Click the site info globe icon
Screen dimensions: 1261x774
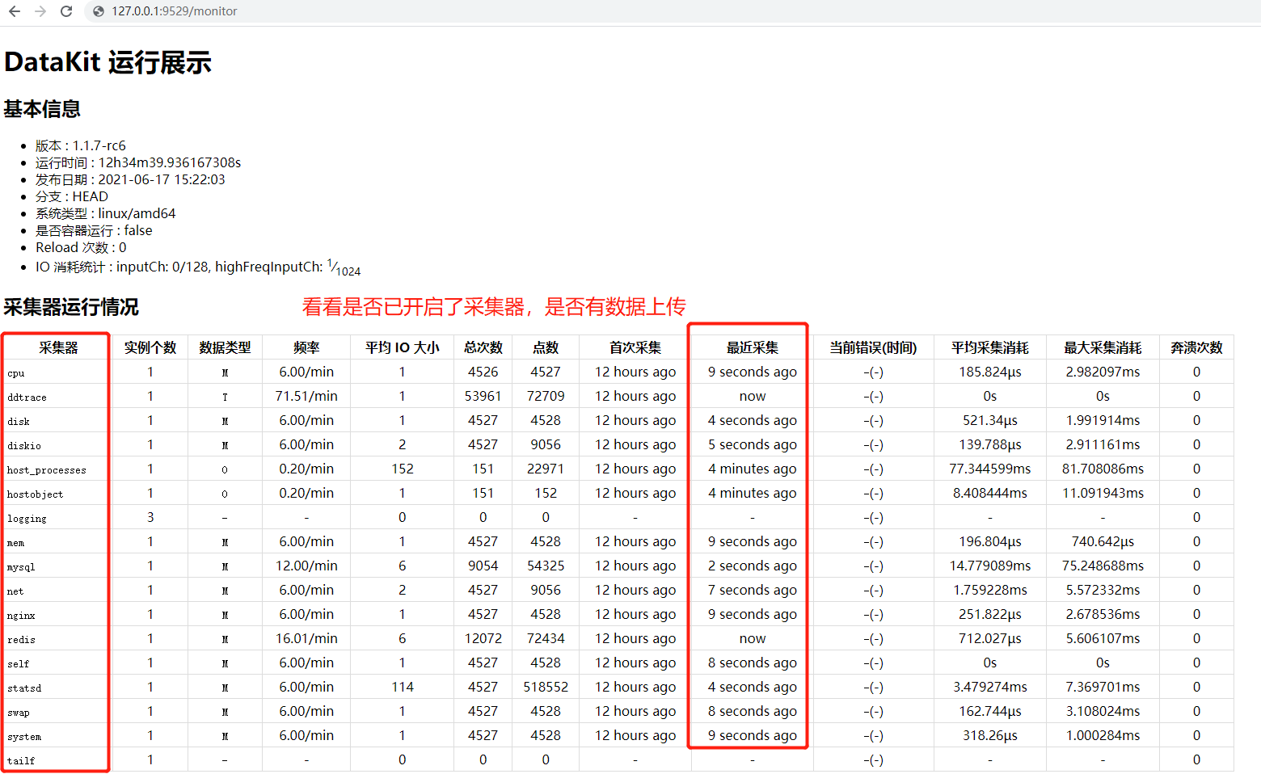tap(99, 11)
